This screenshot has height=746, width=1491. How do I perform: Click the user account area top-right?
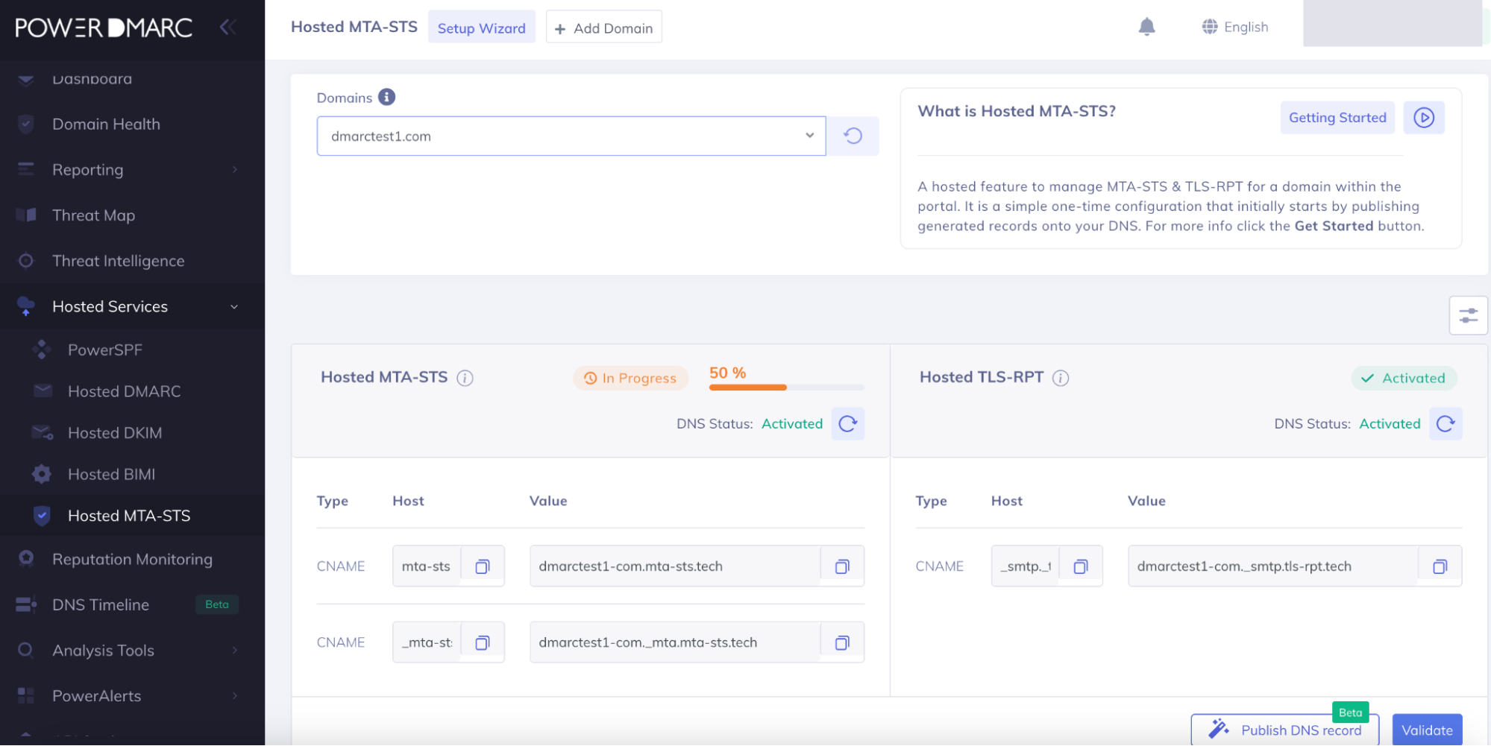coord(1393,23)
